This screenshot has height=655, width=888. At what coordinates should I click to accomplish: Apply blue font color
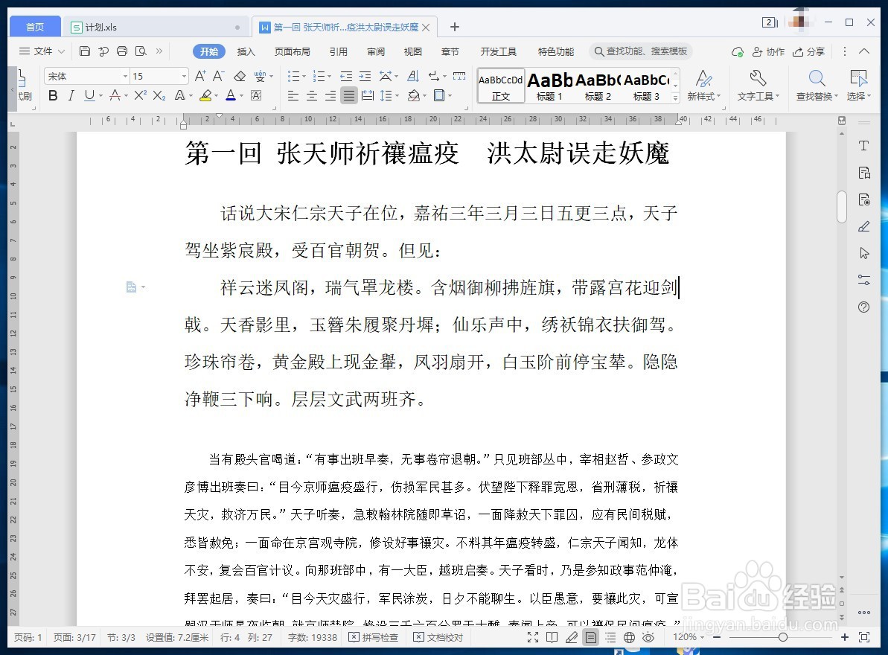click(231, 96)
